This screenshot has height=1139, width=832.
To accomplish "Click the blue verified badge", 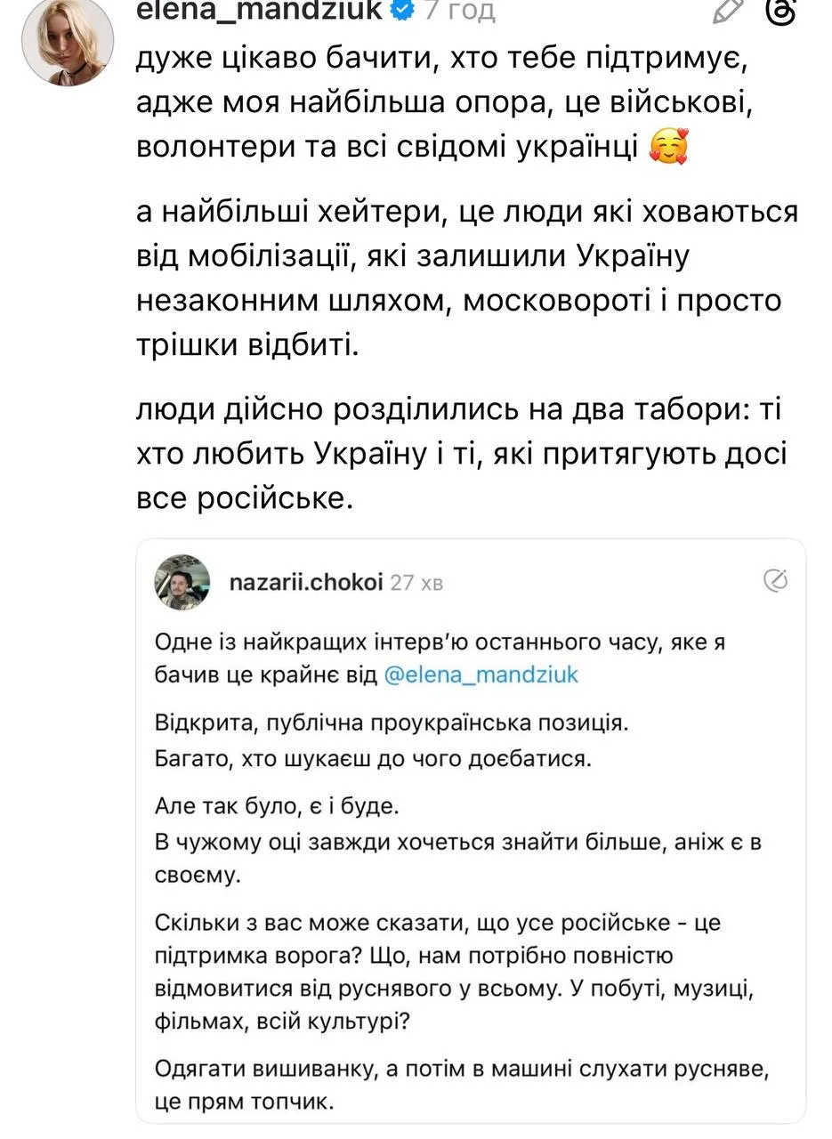I will pyautogui.click(x=403, y=11).
